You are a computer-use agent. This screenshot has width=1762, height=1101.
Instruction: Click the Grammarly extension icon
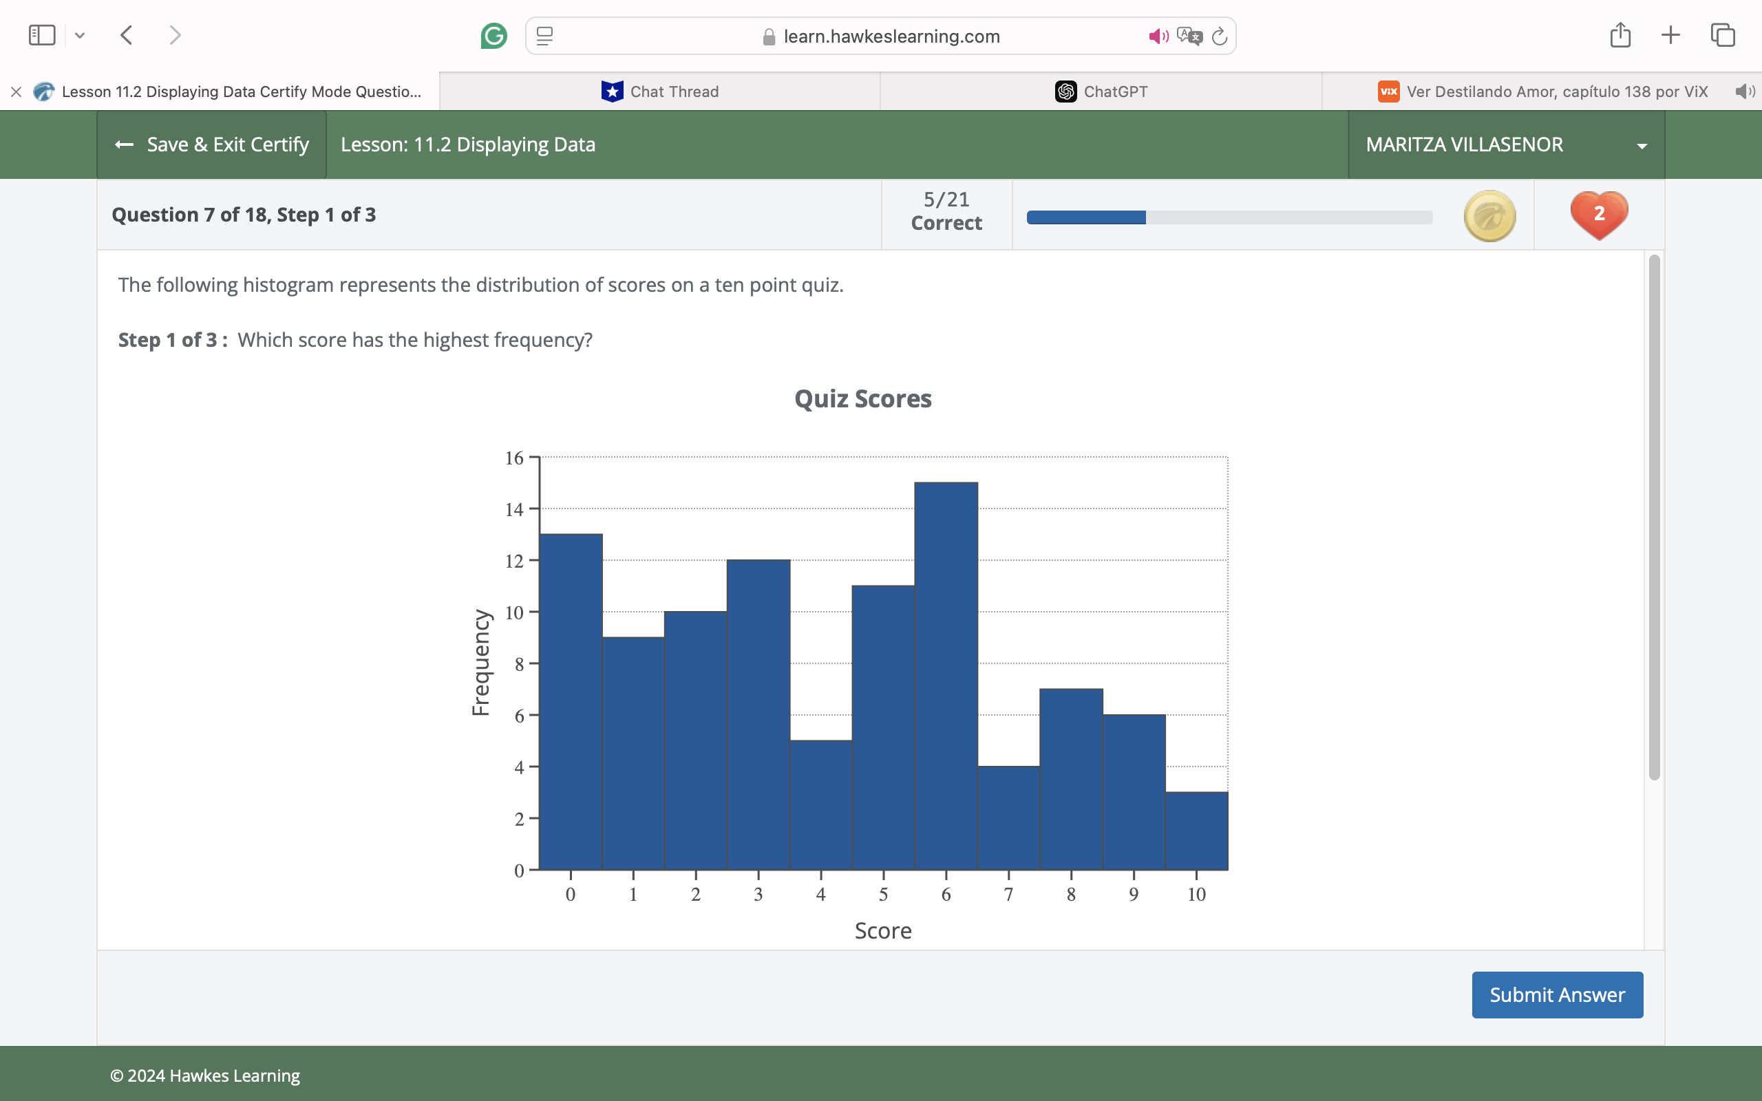tap(493, 36)
